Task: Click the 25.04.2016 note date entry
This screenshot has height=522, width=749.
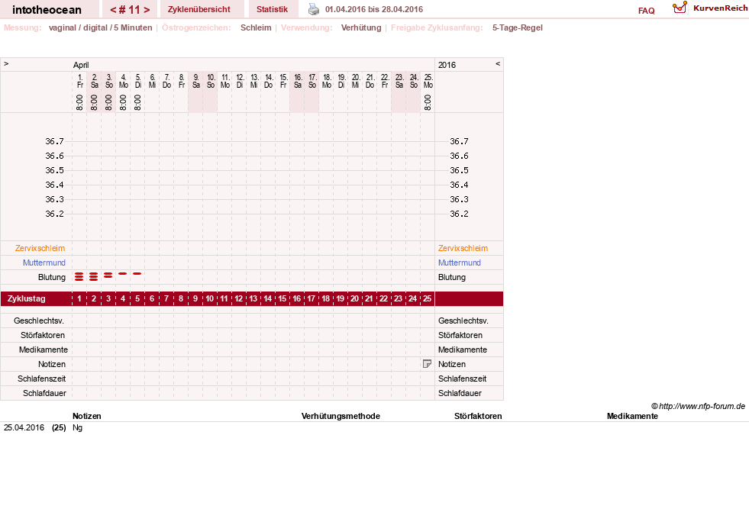Action: (x=24, y=427)
